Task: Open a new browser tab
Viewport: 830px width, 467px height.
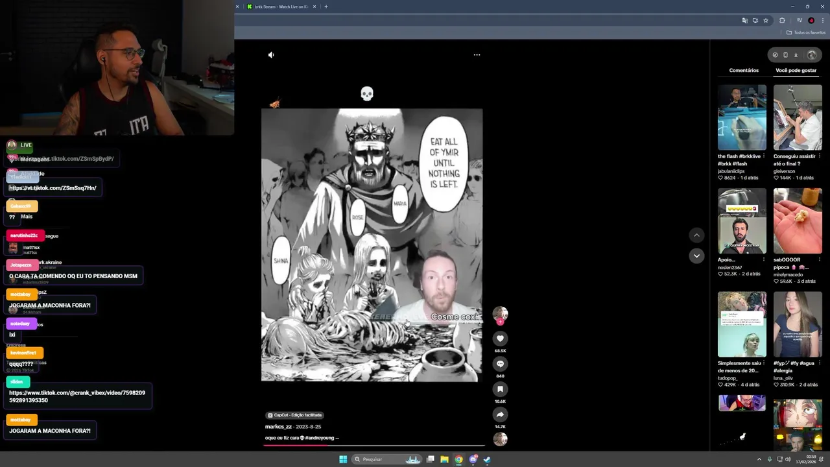Action: click(x=326, y=6)
